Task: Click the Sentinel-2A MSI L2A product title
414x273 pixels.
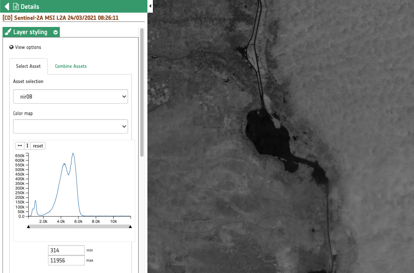Action: point(60,18)
